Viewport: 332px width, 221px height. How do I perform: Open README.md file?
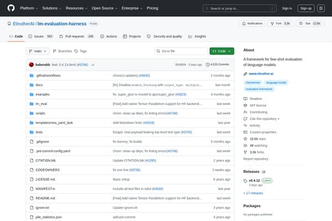[x=45, y=198]
